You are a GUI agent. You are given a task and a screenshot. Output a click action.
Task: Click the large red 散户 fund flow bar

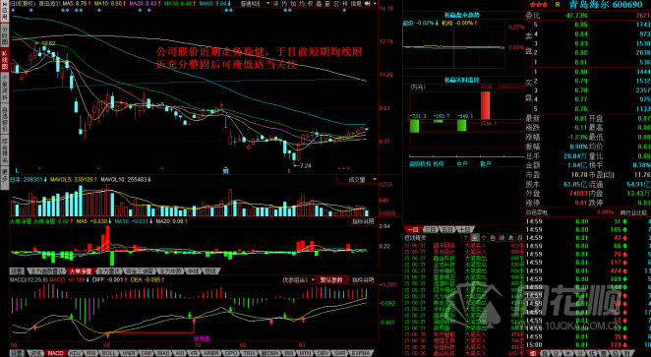pyautogui.click(x=485, y=105)
